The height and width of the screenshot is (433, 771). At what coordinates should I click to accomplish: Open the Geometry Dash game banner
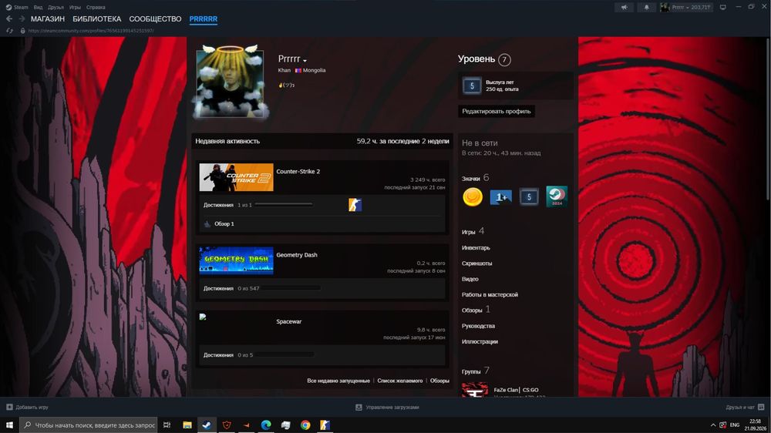point(236,260)
